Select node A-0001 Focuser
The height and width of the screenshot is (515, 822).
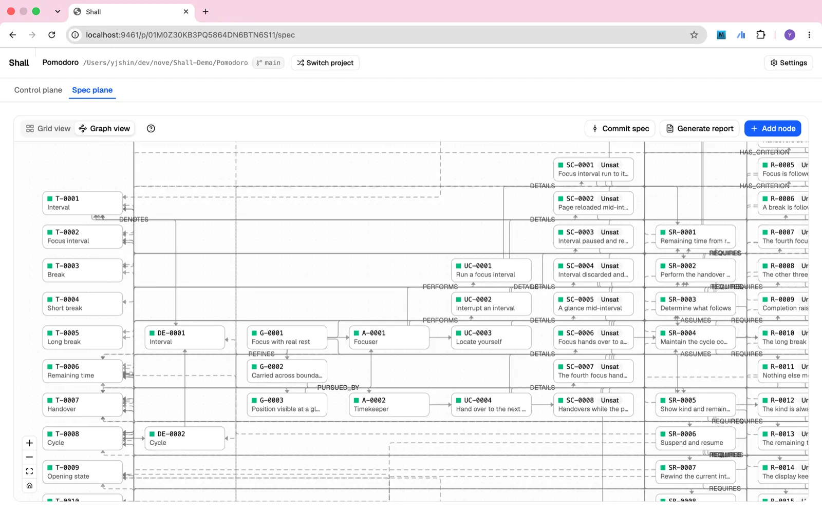click(389, 338)
